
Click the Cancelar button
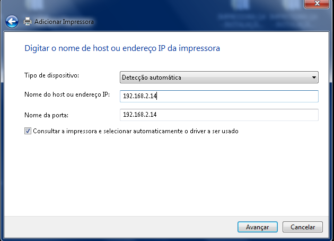[303, 227]
